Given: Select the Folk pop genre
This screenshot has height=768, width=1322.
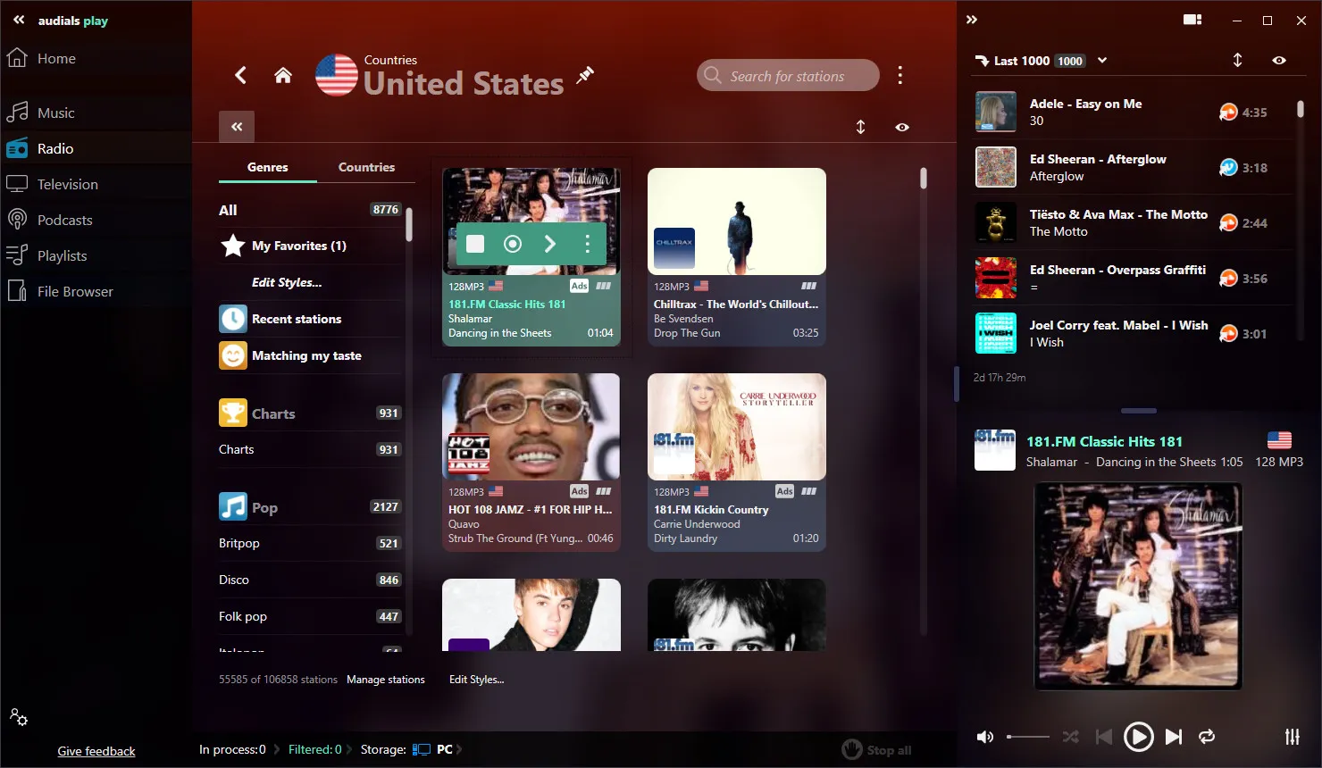Looking at the screenshot, I should pyautogui.click(x=310, y=616).
